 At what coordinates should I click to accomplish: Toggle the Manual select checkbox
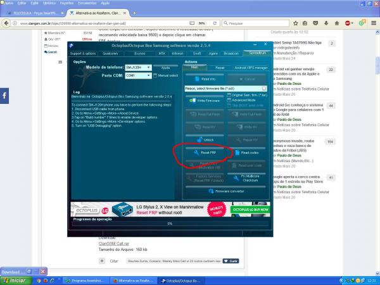(x=155, y=75)
